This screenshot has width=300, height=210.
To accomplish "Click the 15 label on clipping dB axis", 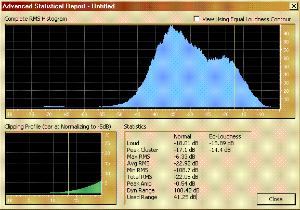I will pyautogui.click(x=76, y=201).
